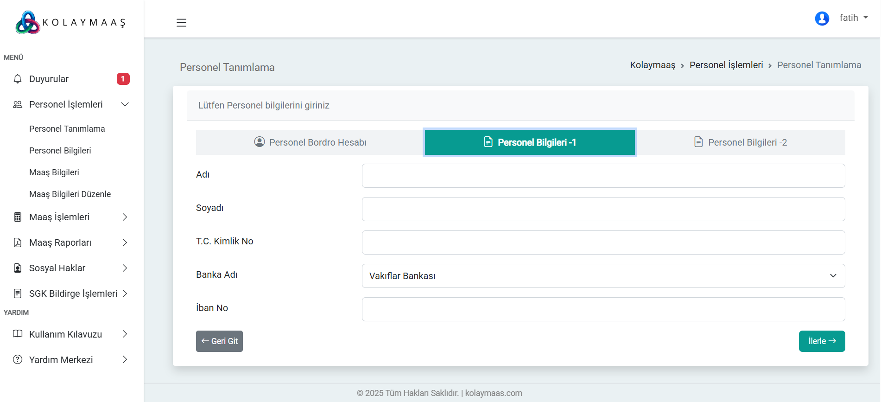Open Maaş Bilgileri Düzenle in the sidebar
Viewport: 881px width, 402px height.
tap(70, 194)
